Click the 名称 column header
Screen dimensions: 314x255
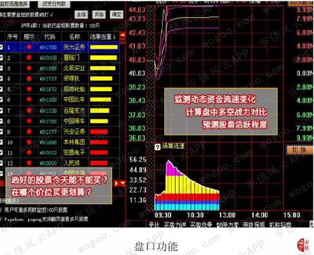click(x=74, y=37)
